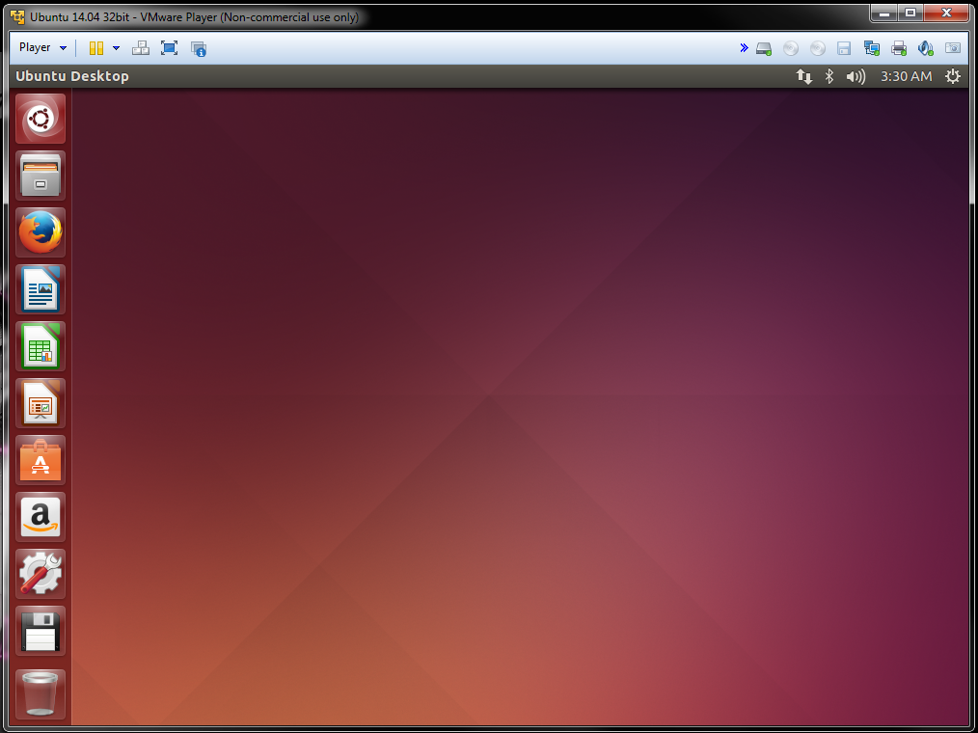Click the network connection indicator arrows

804,76
